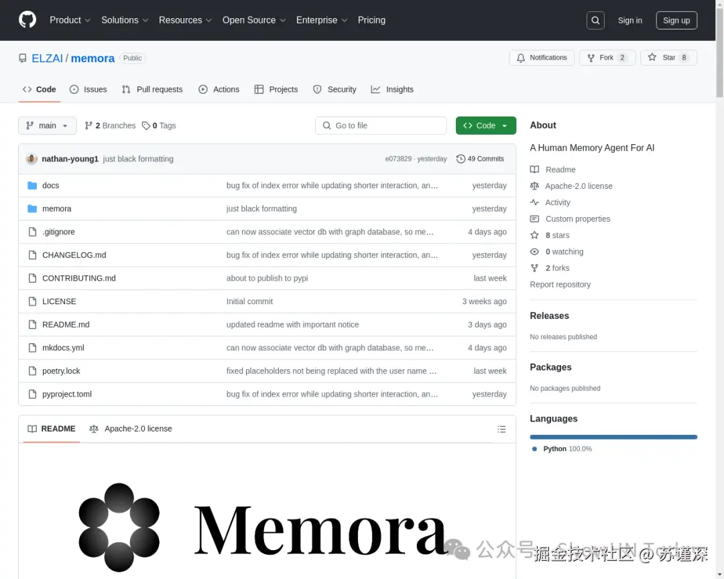Viewport: 724px width, 579px height.
Task: Click the Readme book icon in About
Action: pyautogui.click(x=534, y=170)
